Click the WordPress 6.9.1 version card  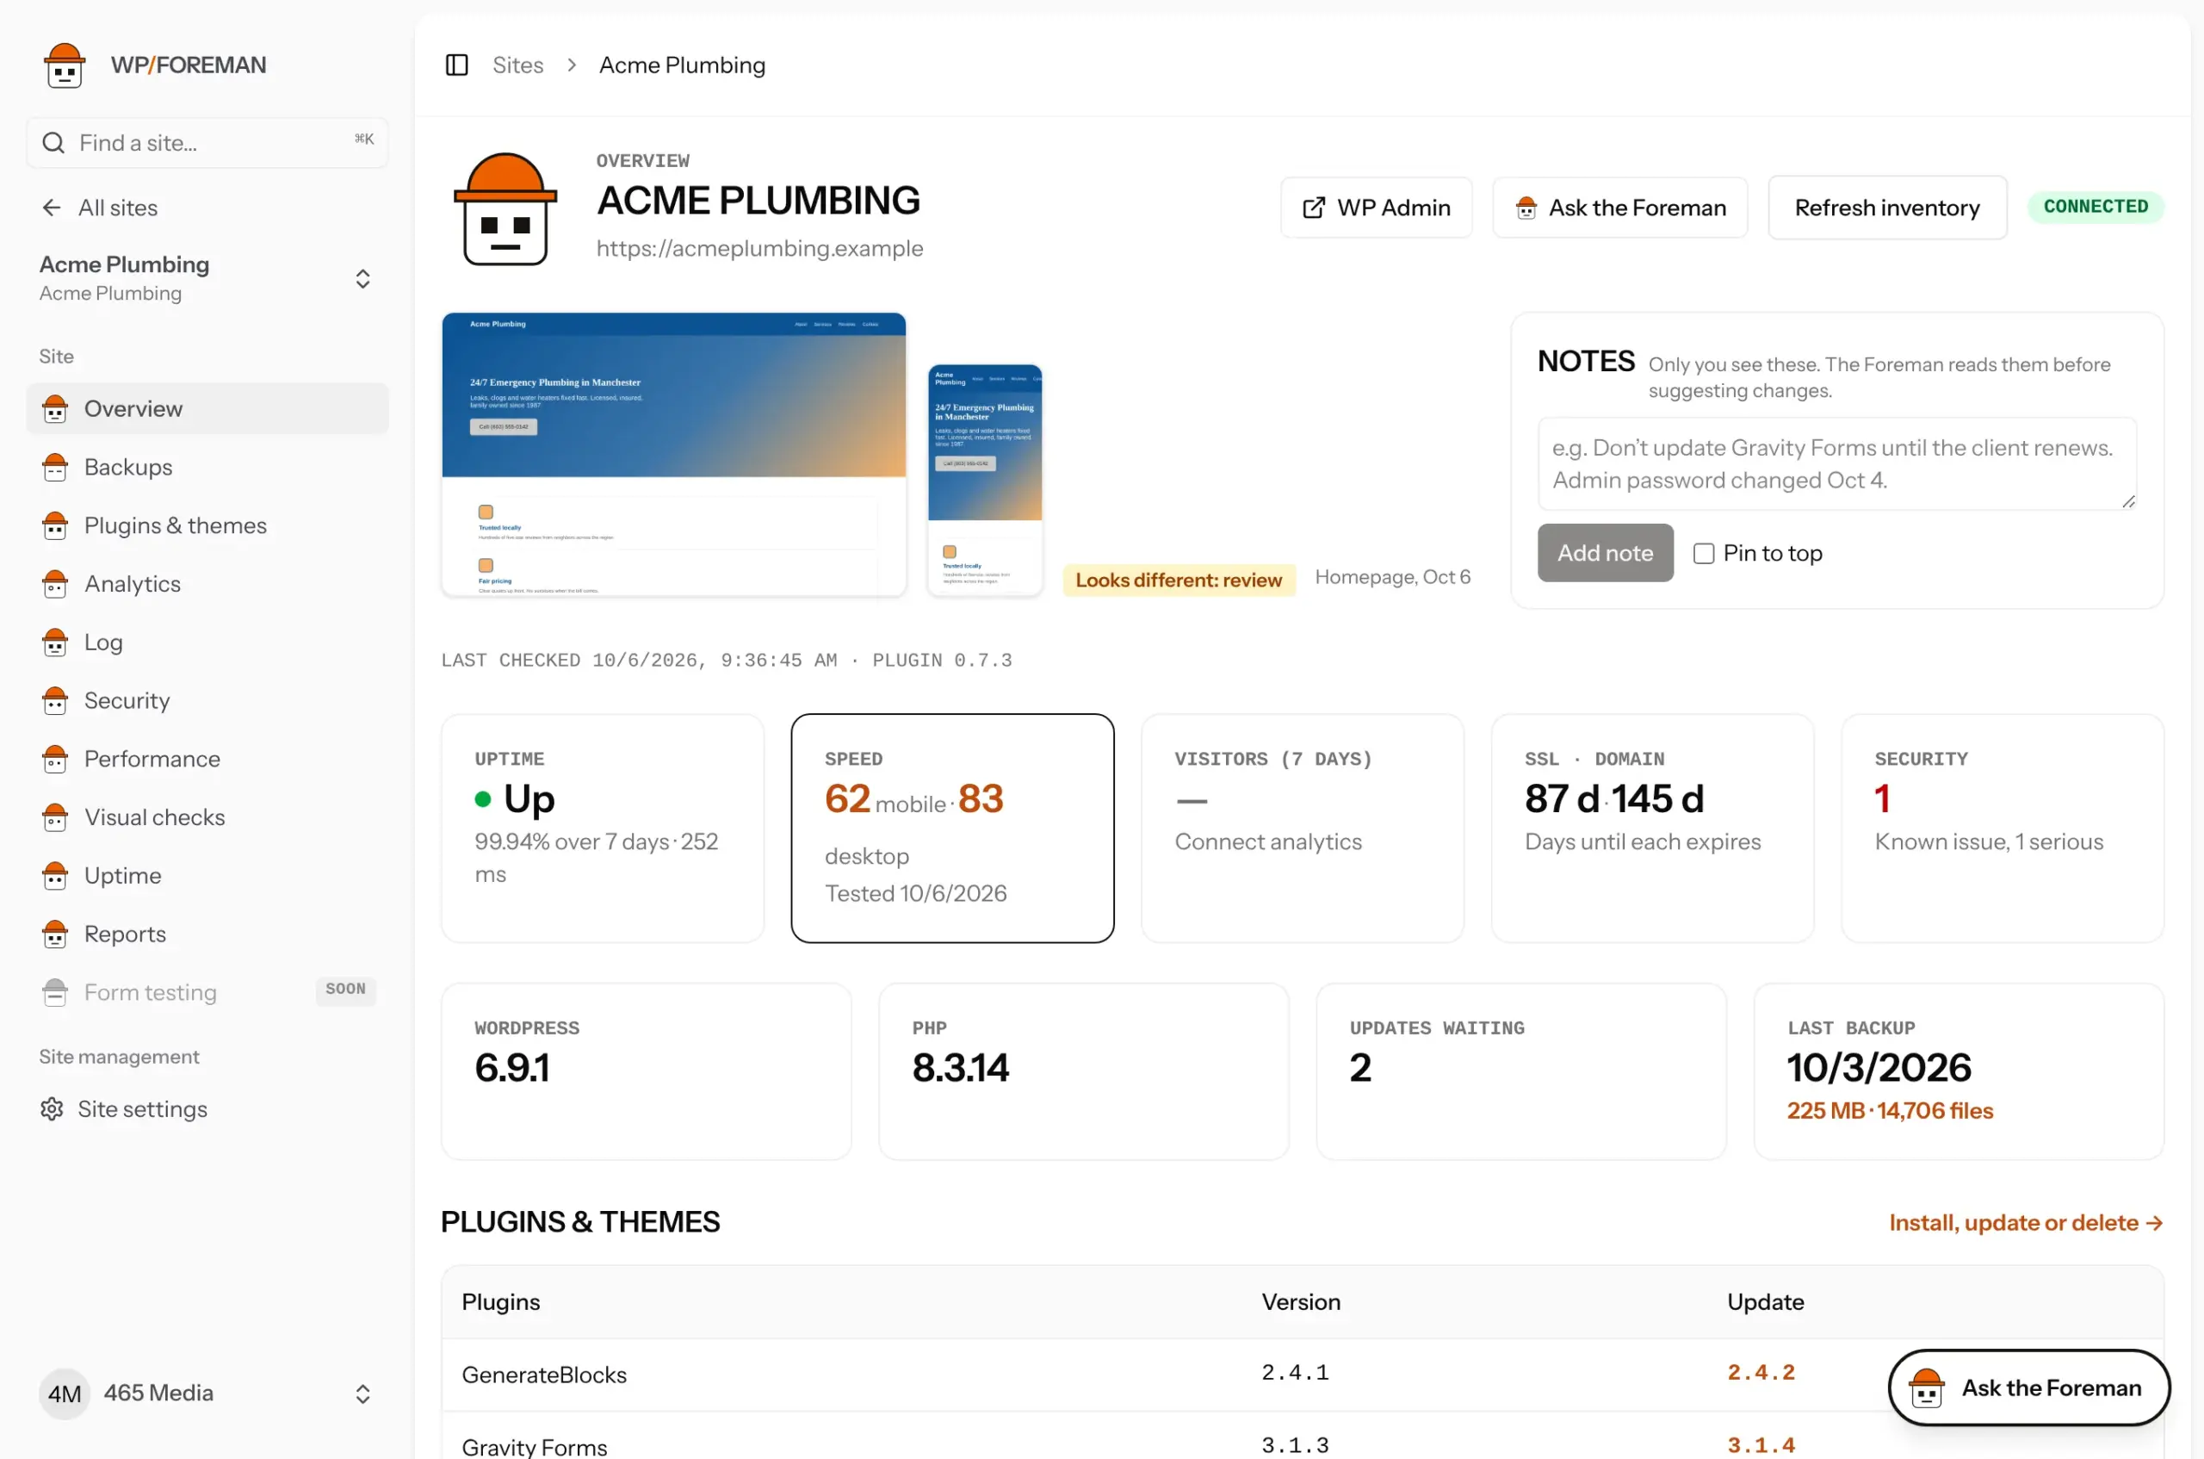(x=647, y=1071)
